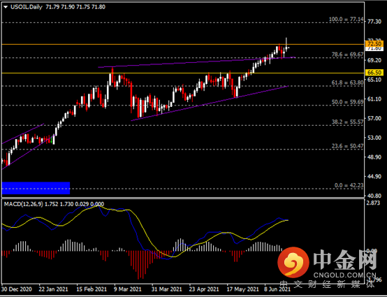Select the 31 Mar 2021 date label
Viewport: 387px width, 297px height.
tap(166, 289)
